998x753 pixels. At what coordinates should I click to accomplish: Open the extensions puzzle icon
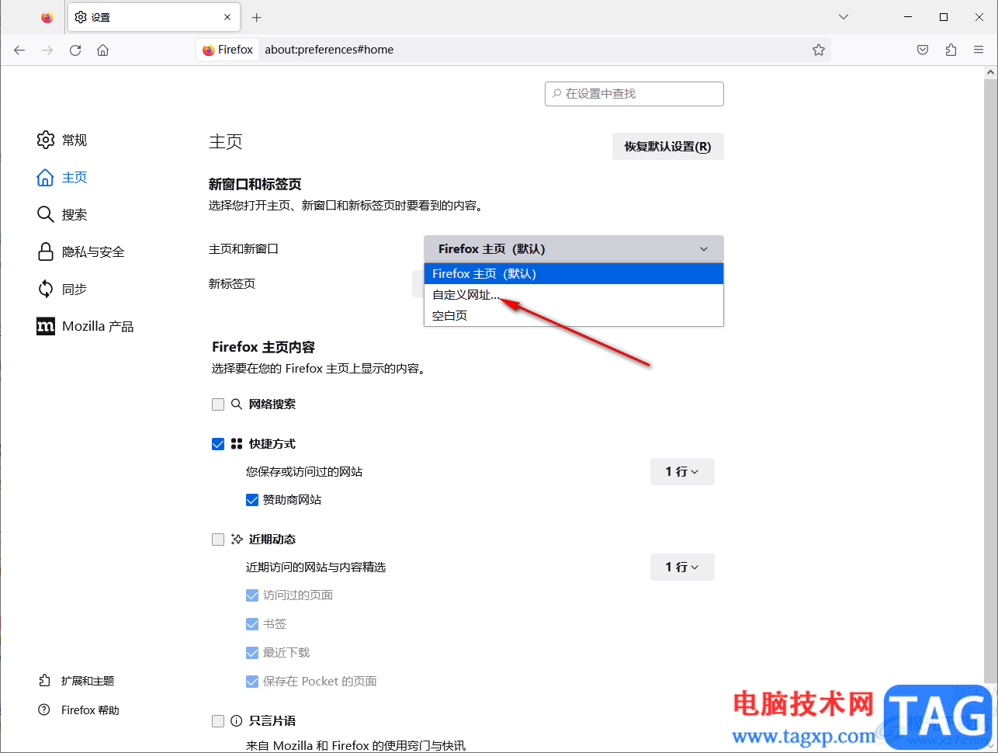pyautogui.click(x=951, y=50)
